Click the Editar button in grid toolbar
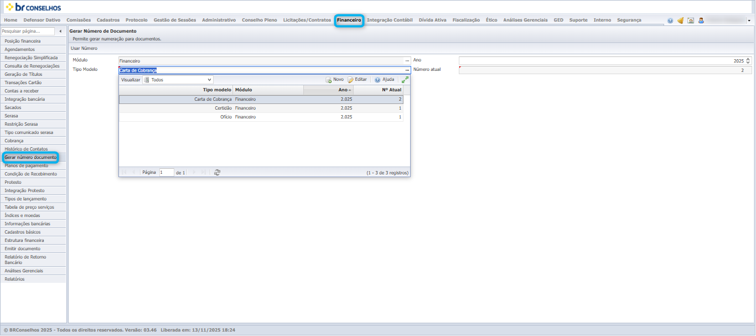The height and width of the screenshot is (336, 756). 357,80
